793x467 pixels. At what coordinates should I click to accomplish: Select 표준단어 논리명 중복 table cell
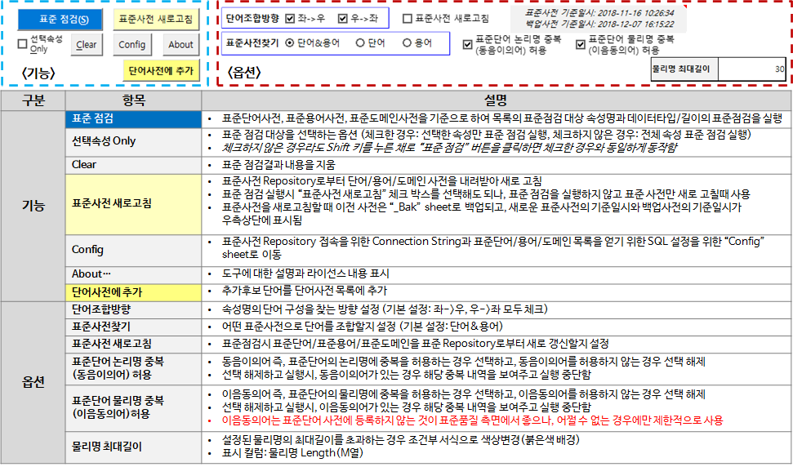133,368
